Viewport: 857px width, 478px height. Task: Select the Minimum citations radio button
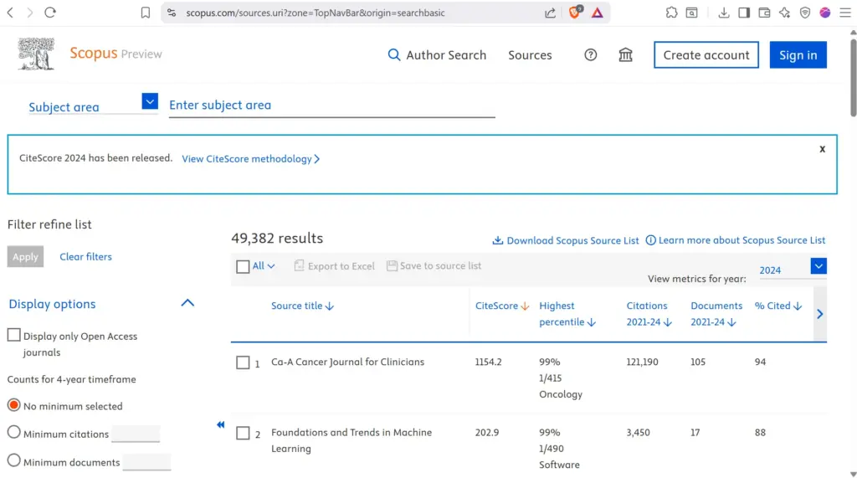pos(14,433)
